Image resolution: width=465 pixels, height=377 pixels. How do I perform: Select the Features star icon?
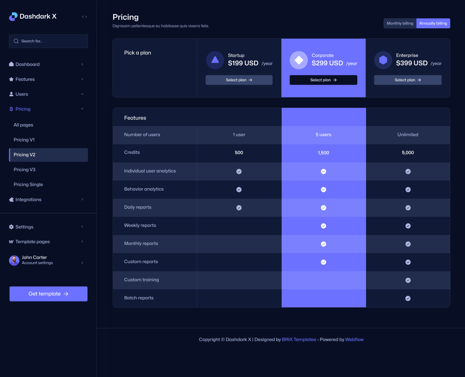11,79
